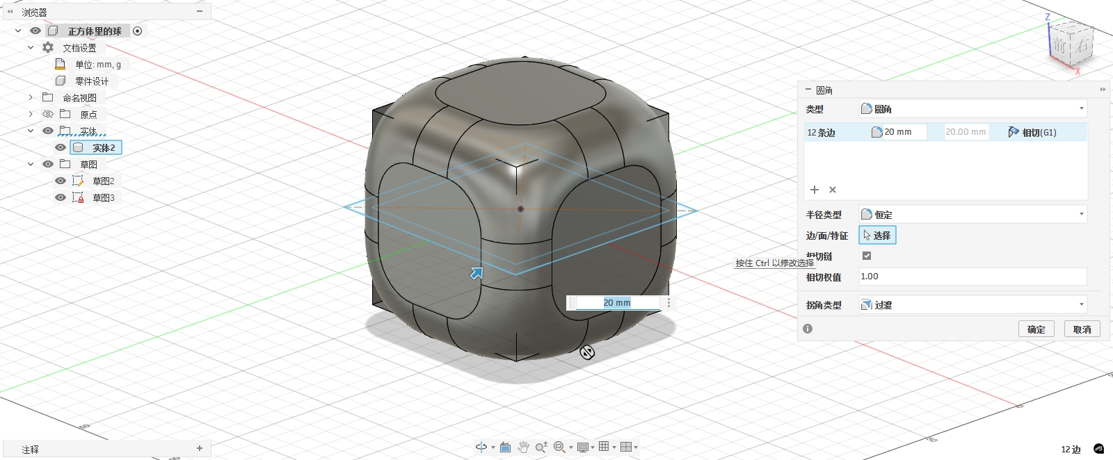Click the 命名视图 folder icon
This screenshot has height=460, width=1113.
pos(48,97)
